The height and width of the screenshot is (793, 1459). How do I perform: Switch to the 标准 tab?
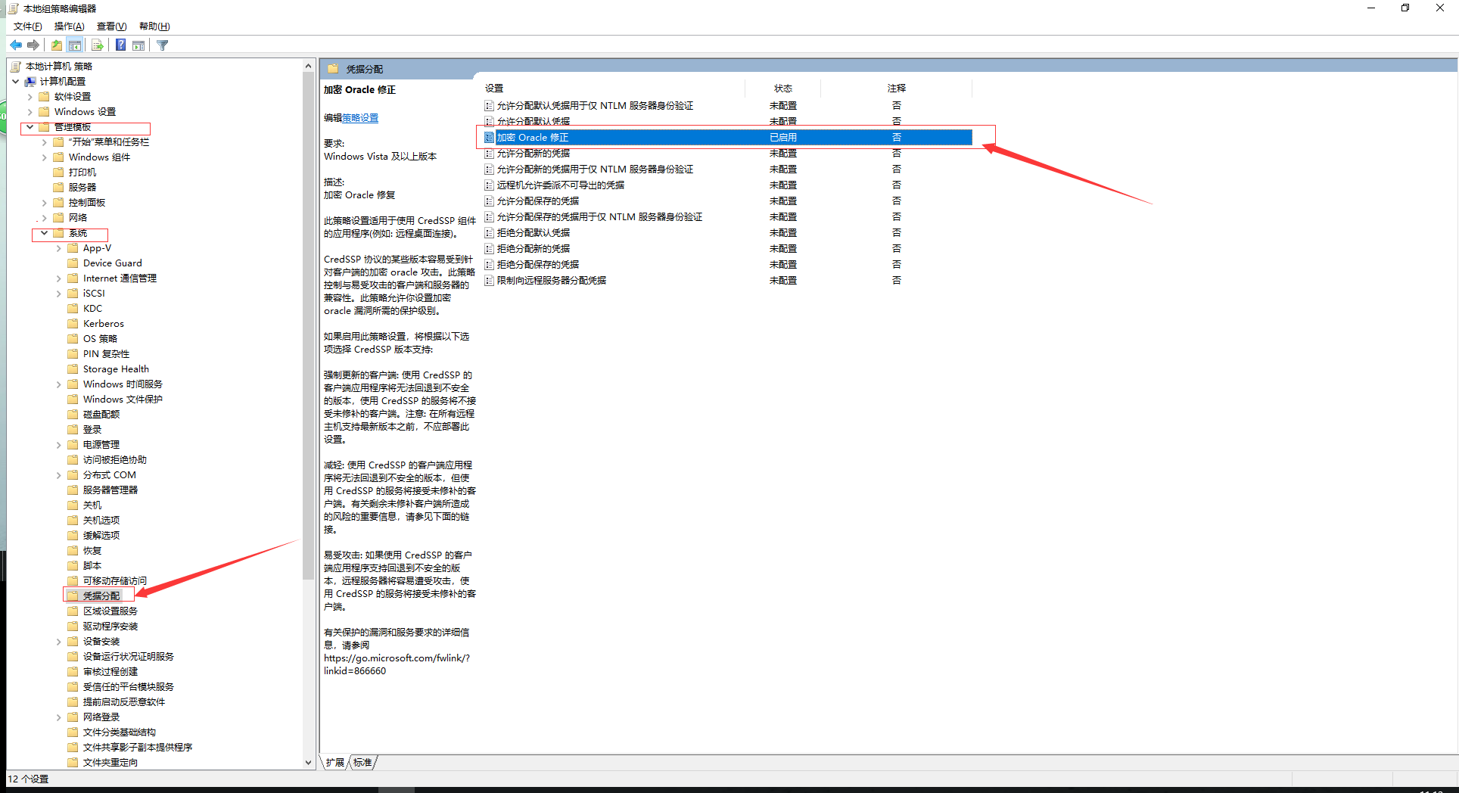(x=362, y=763)
